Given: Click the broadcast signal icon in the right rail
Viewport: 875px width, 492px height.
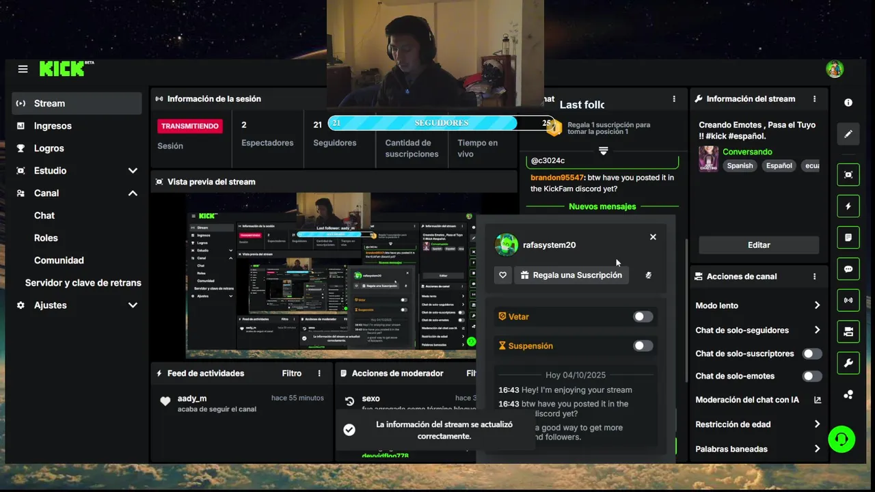Looking at the screenshot, I should [x=848, y=301].
